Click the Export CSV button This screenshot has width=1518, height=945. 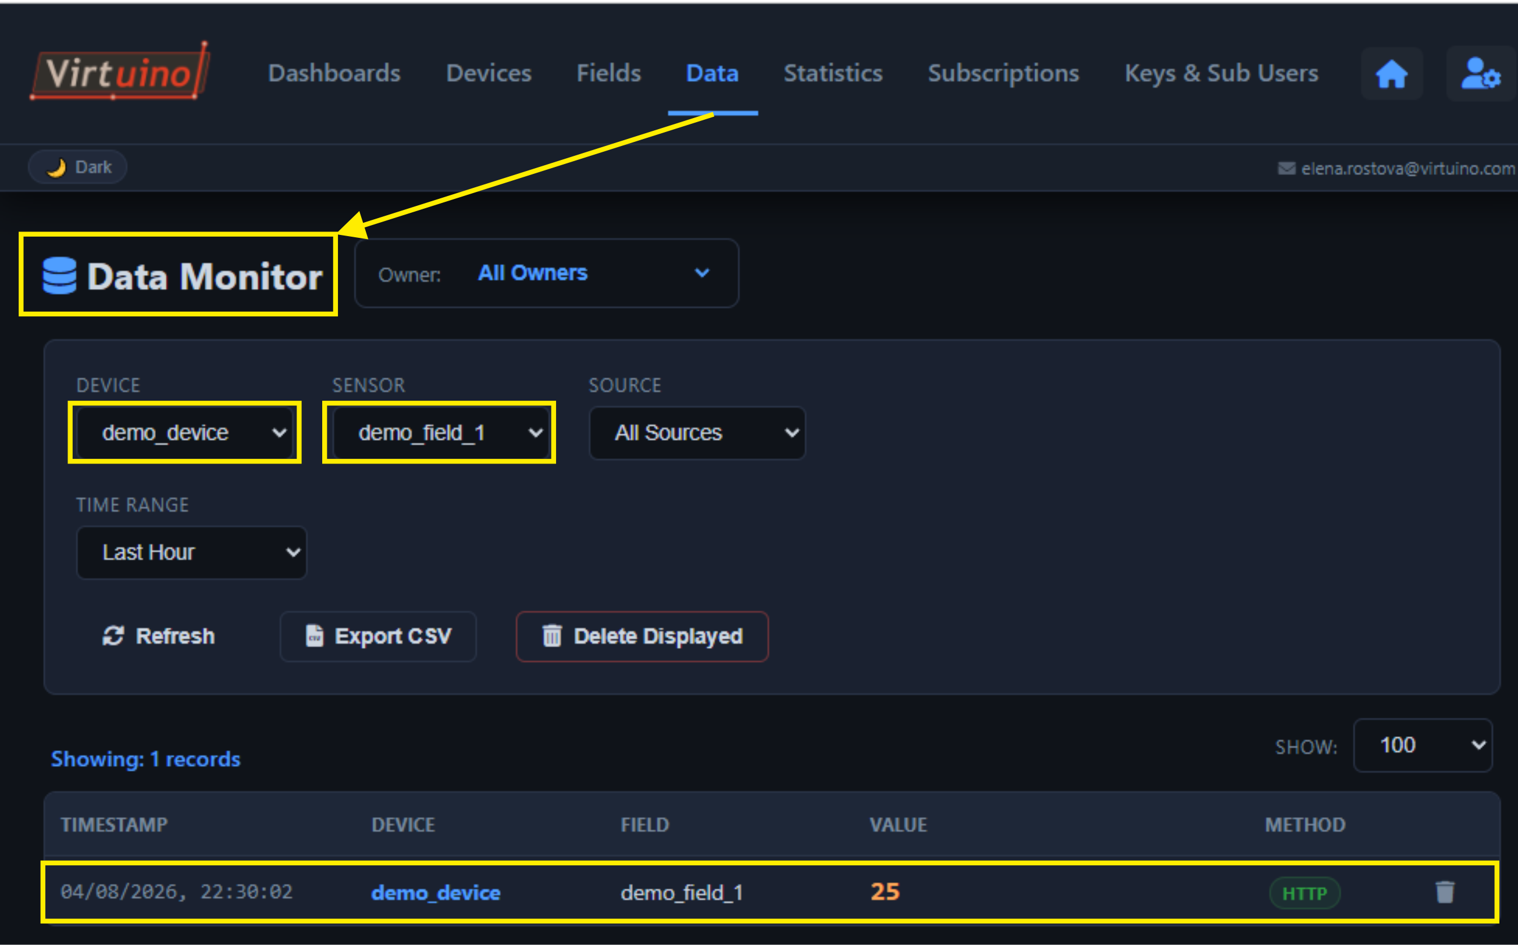coord(378,636)
